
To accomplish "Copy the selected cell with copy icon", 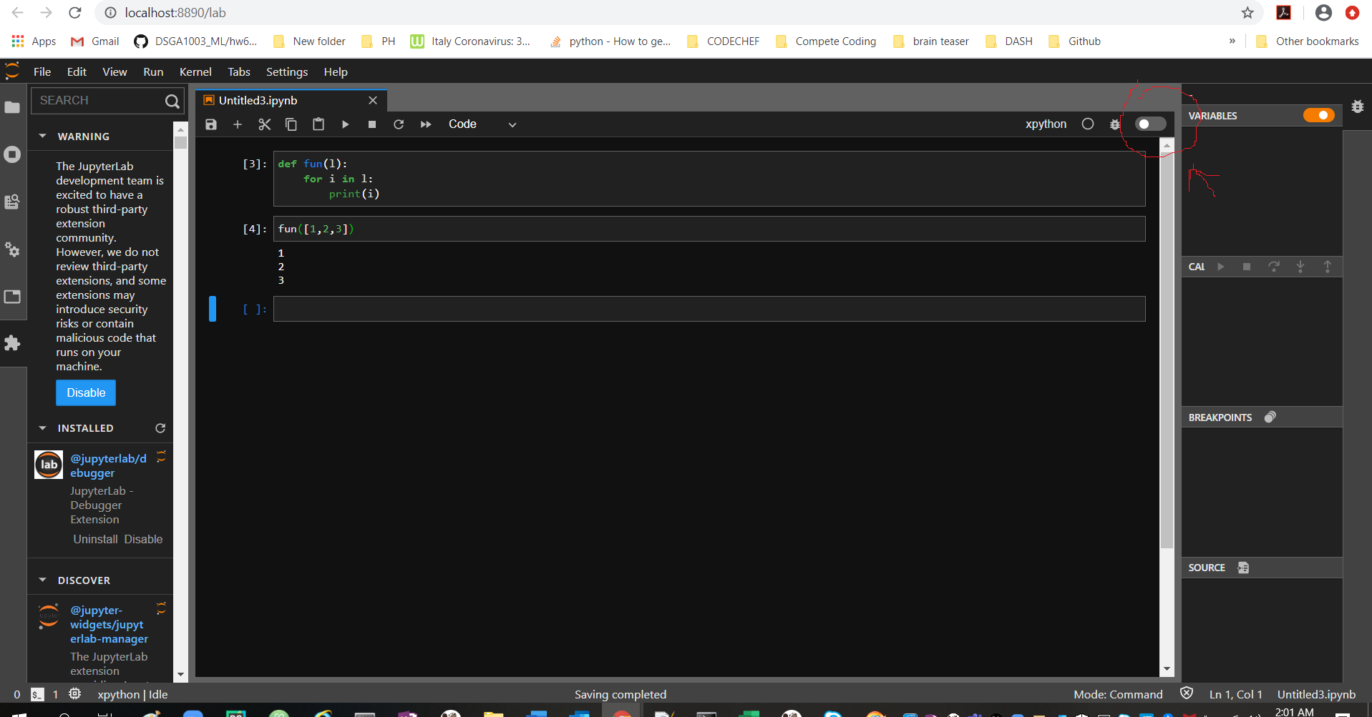I will (x=291, y=124).
